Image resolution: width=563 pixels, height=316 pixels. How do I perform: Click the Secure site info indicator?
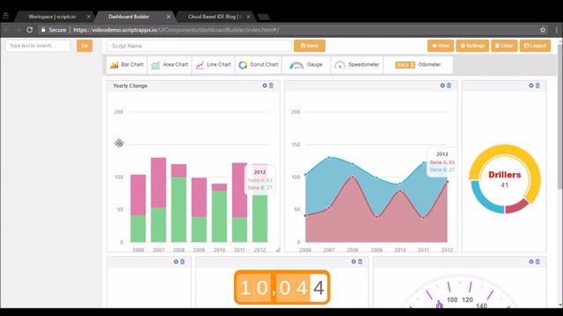pyautogui.click(x=54, y=30)
